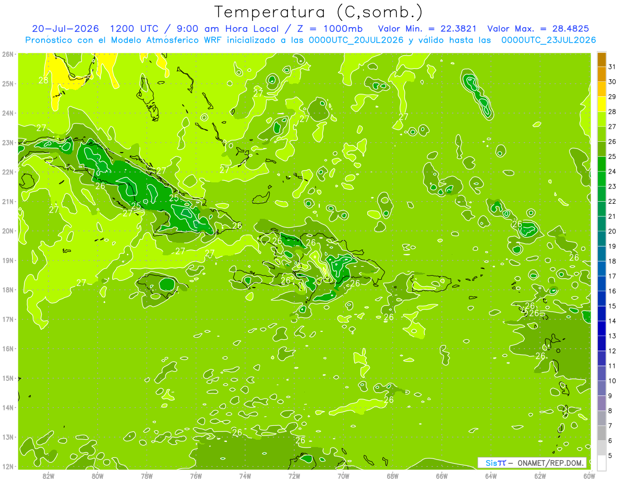
Task: Click the "72W" longitude axis label
Action: [294, 475]
